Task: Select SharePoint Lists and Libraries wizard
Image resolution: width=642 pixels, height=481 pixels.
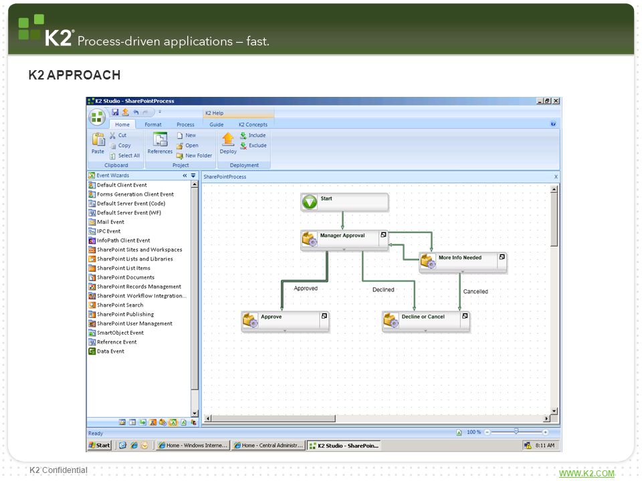Action: pyautogui.click(x=130, y=259)
